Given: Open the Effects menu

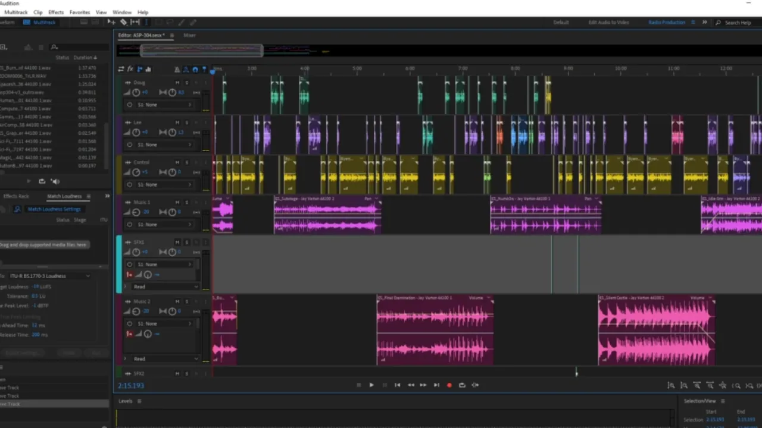Looking at the screenshot, I should (x=56, y=12).
